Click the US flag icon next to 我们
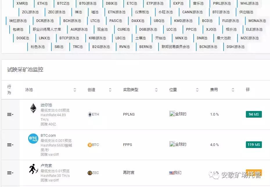This screenshot has width=270, height=187. [171, 173]
